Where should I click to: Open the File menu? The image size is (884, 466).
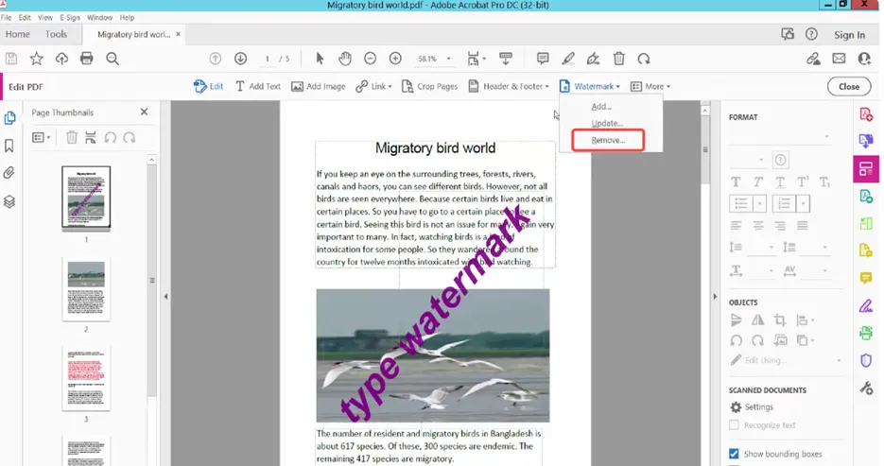click(7, 17)
